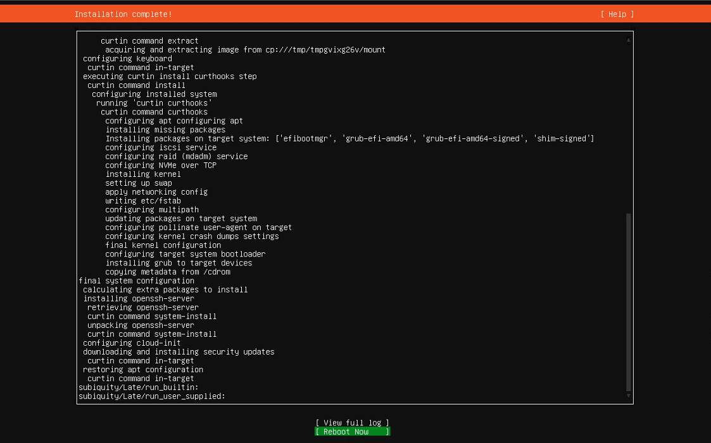711x443 pixels.
Task: Click the 'downloading and installing security updates' line
Action: coord(179,351)
